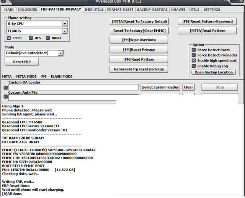Select the NAND storage option
The width and height of the screenshot is (245, 198).
pyautogui.click(x=48, y=38)
